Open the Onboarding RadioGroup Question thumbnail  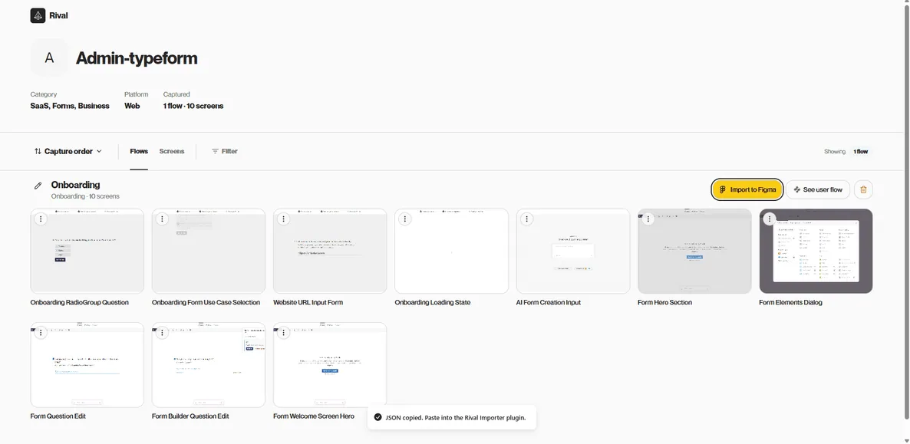point(87,251)
